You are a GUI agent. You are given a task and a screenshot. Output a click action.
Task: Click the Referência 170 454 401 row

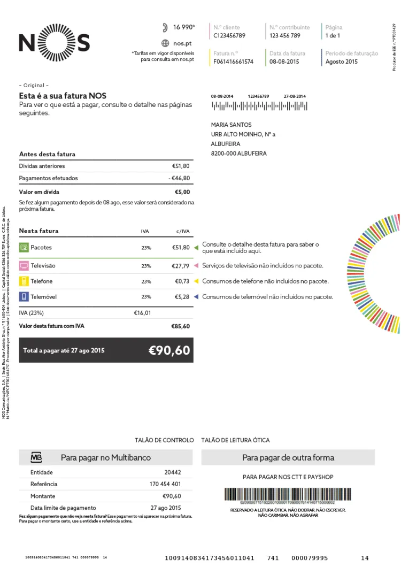pos(106,484)
